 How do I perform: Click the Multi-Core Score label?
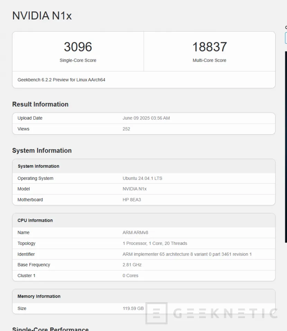click(209, 60)
